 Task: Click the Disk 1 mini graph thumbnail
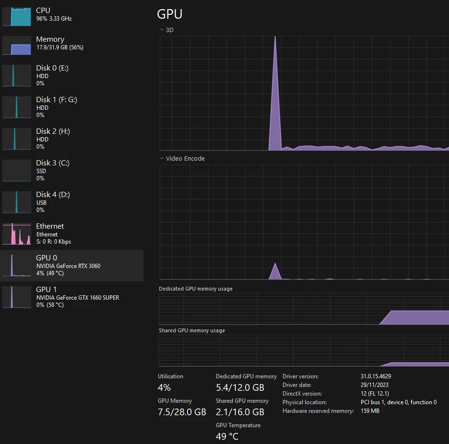tap(17, 107)
